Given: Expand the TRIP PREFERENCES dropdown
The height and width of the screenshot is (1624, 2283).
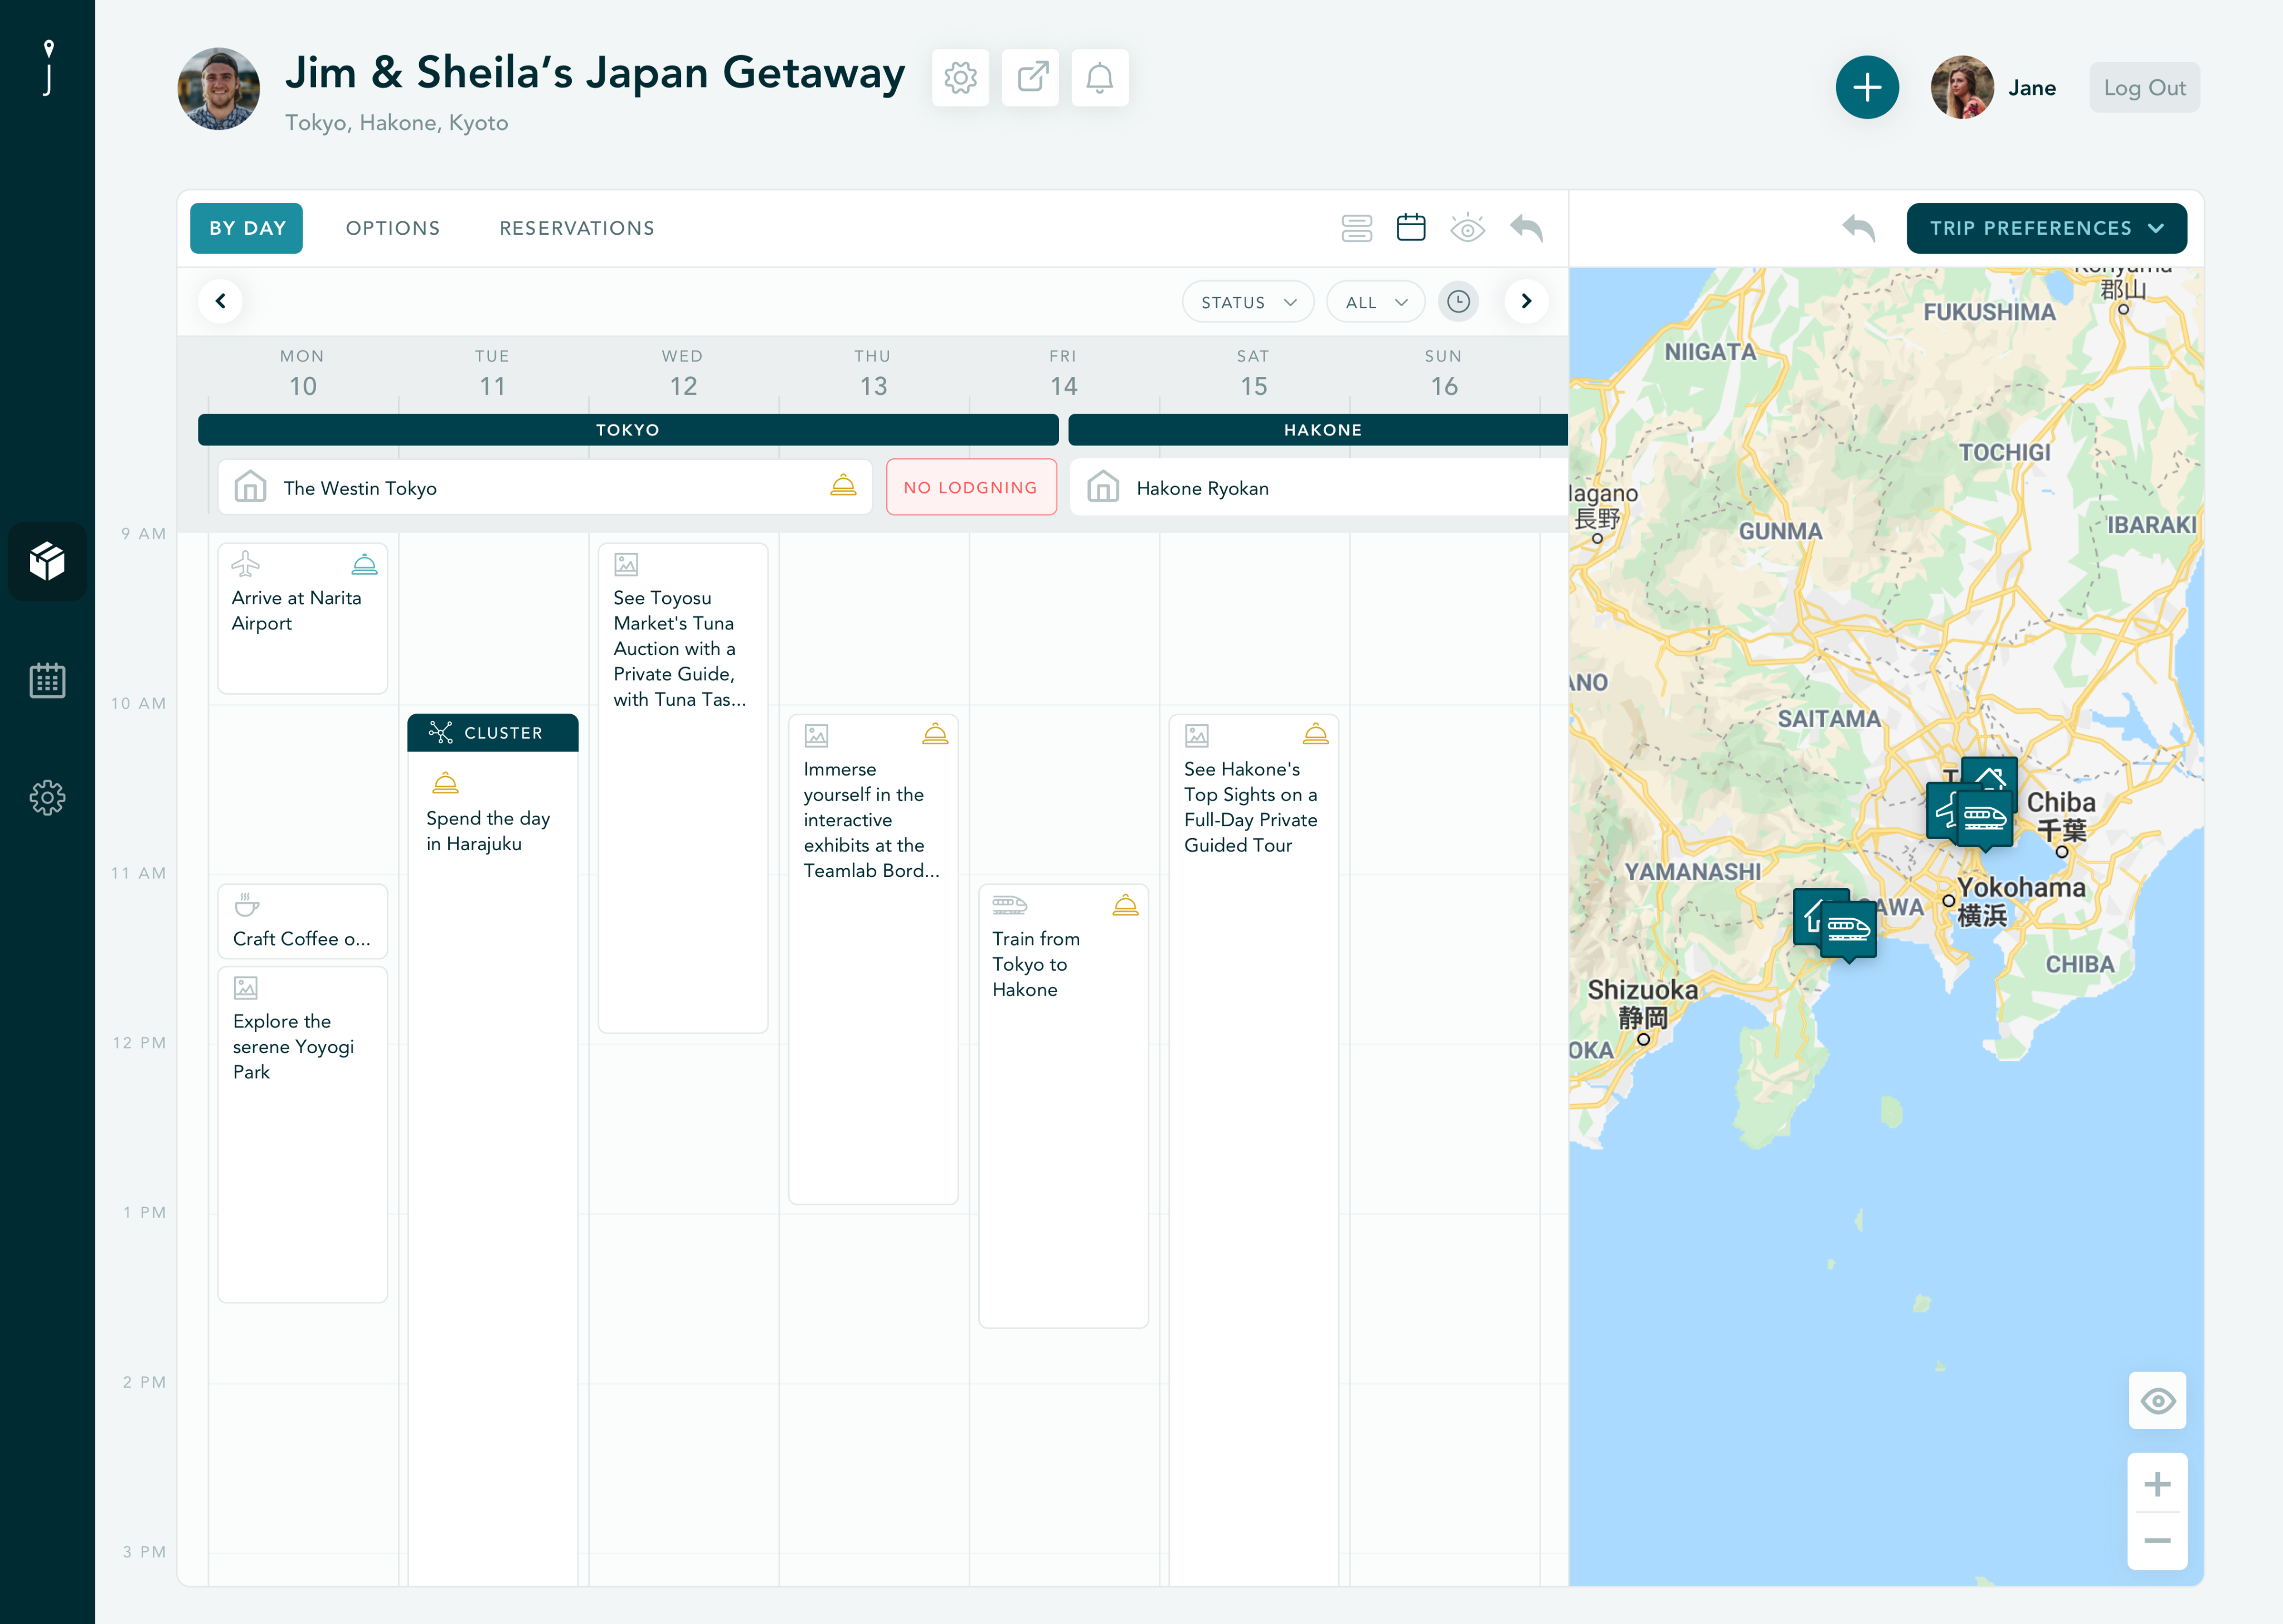Looking at the screenshot, I should point(2046,228).
